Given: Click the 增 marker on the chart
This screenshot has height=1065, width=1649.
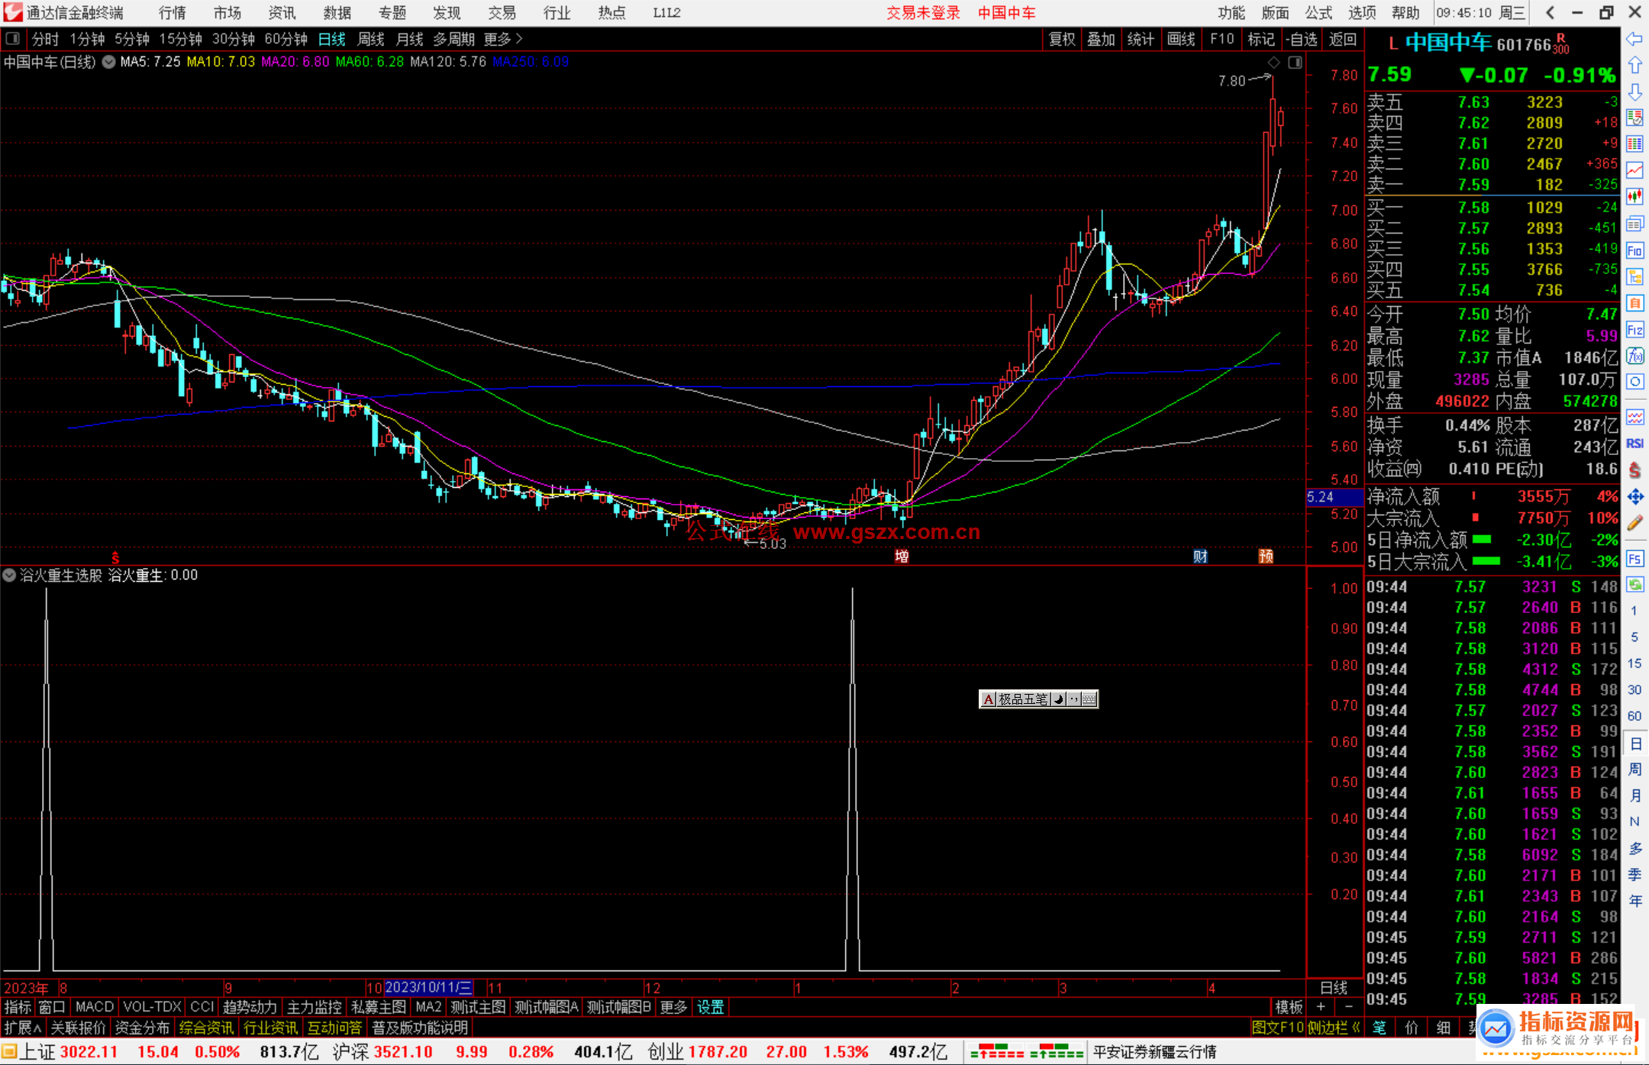Looking at the screenshot, I should pos(902,556).
